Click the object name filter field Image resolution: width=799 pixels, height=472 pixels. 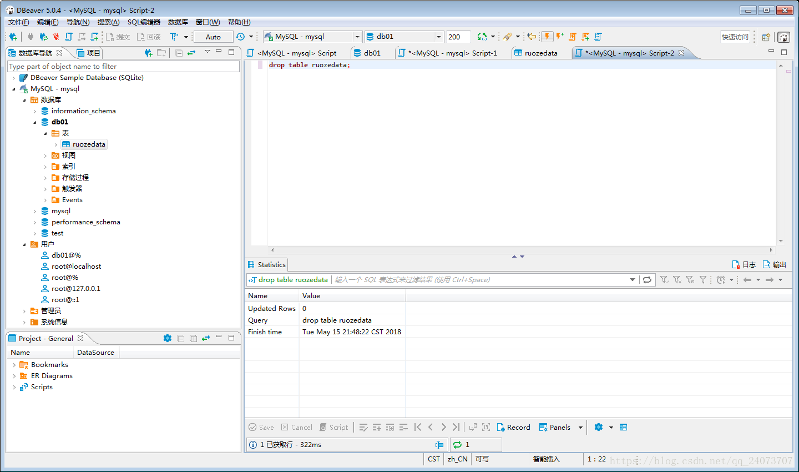pyautogui.click(x=123, y=66)
